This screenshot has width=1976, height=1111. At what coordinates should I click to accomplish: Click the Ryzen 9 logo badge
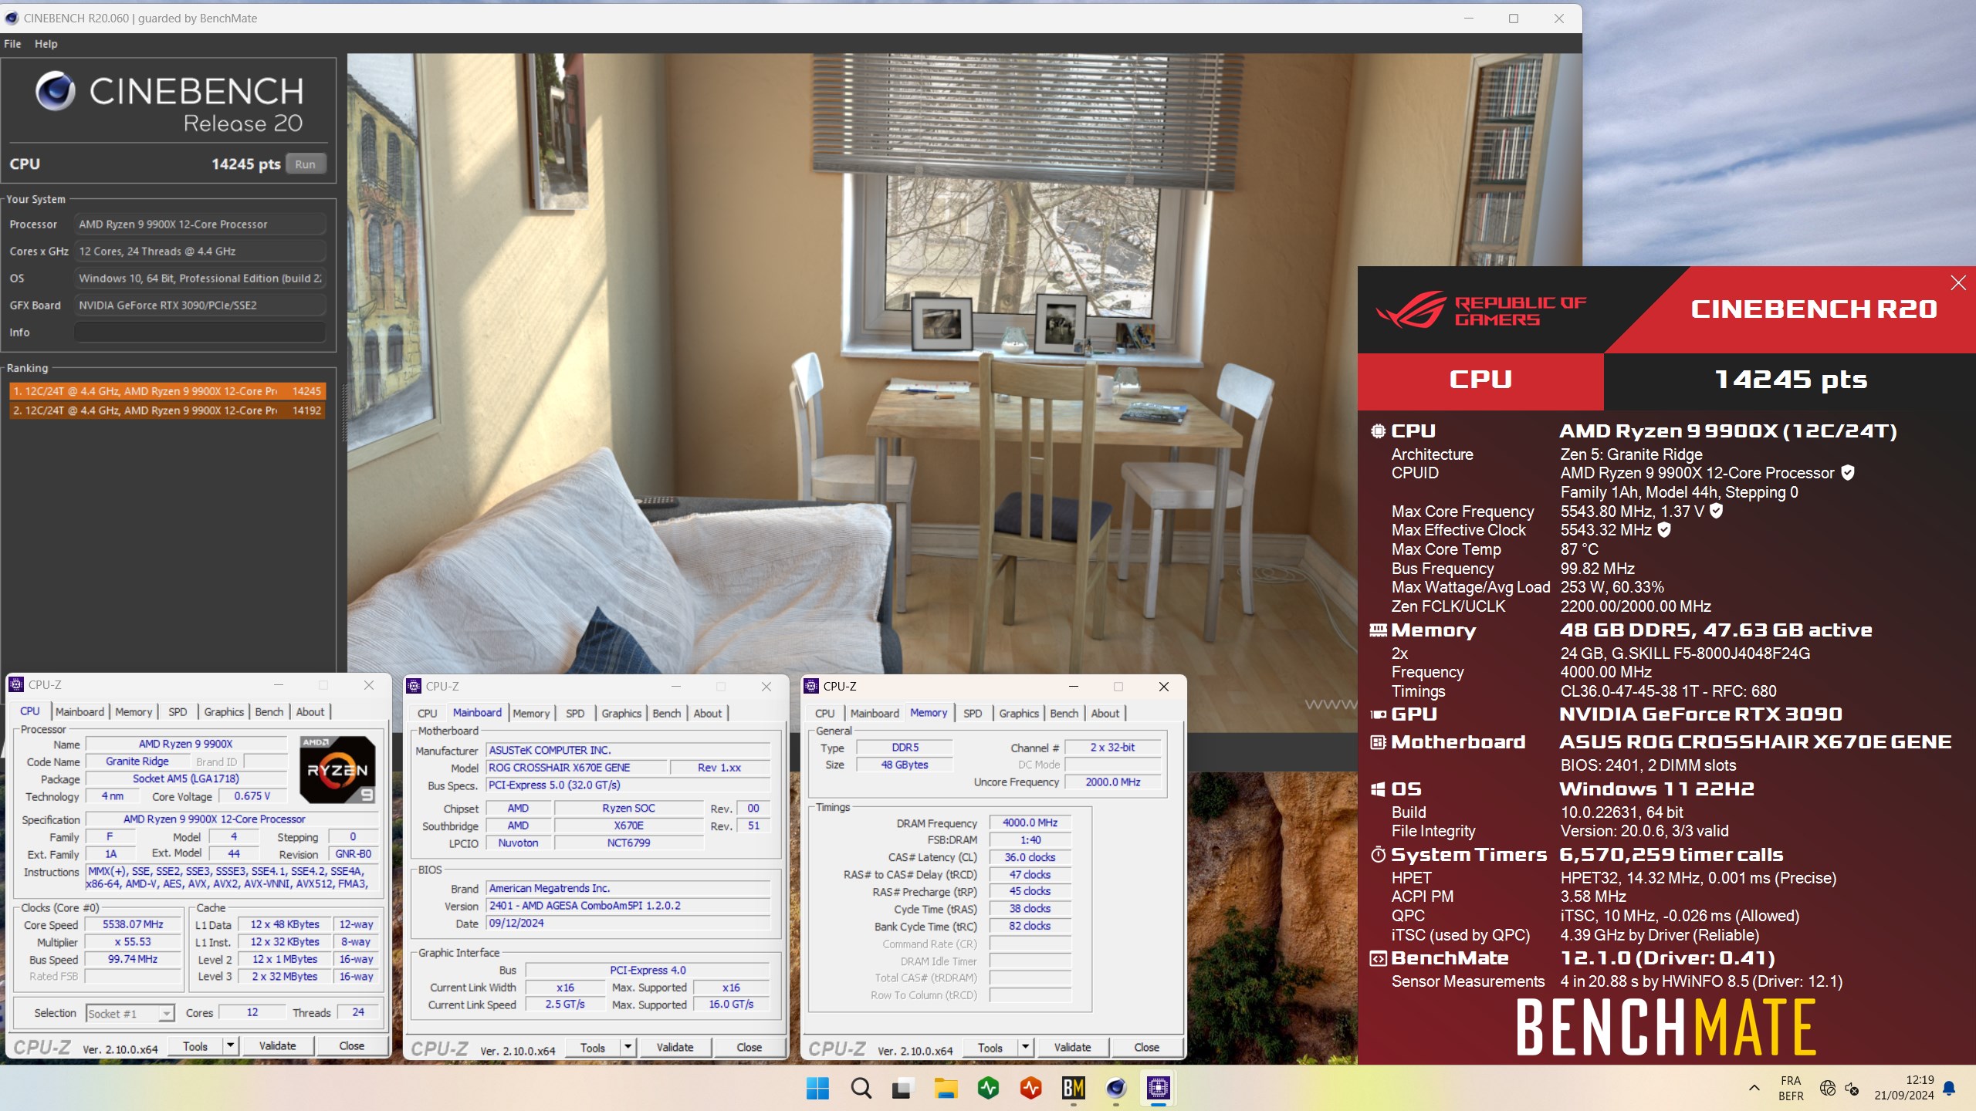point(337,769)
